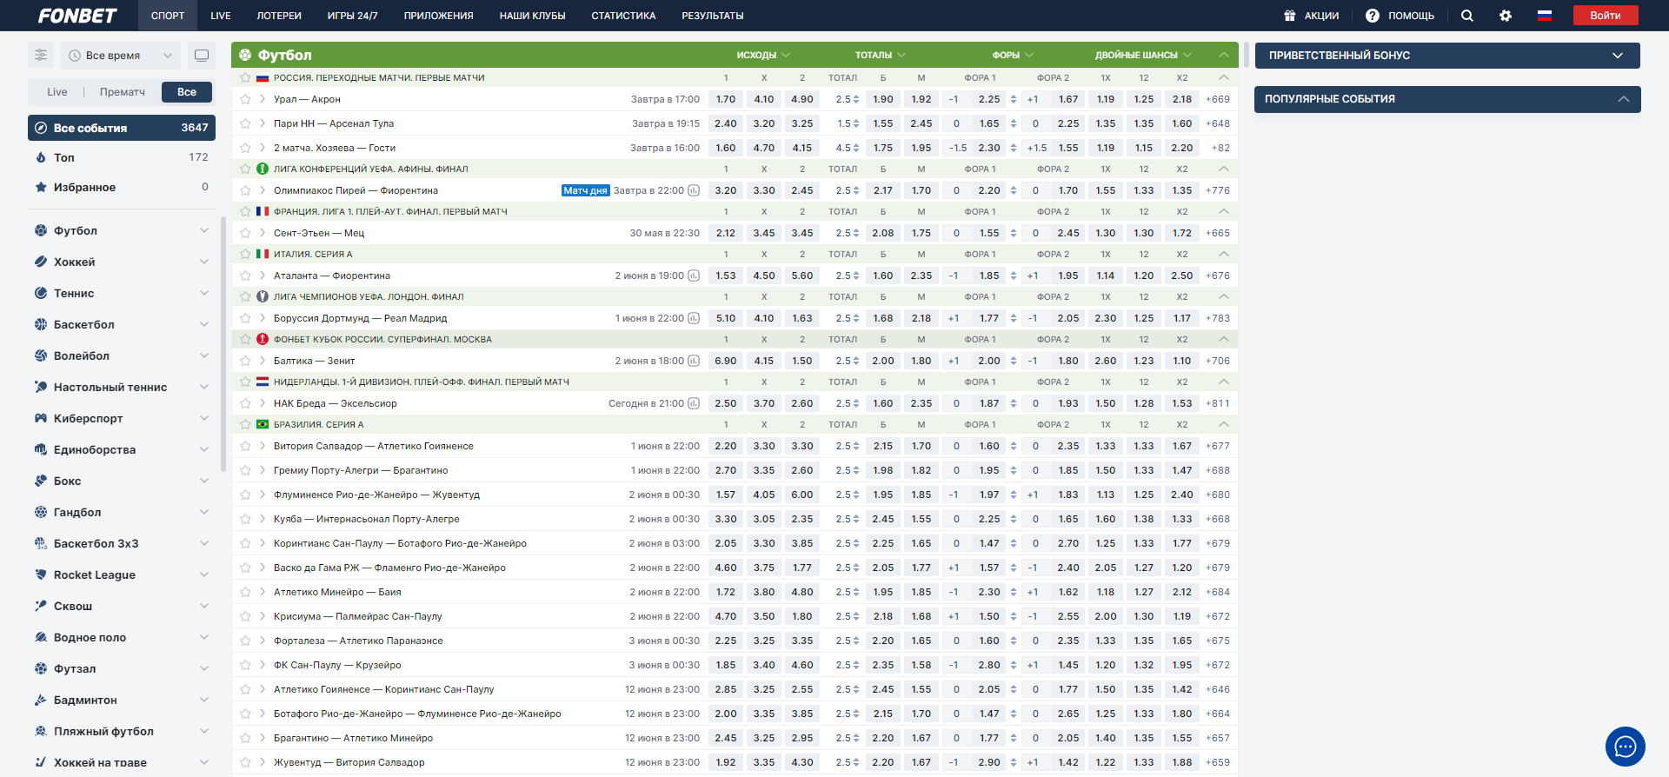Open the Форы column dropdown

[x=1013, y=55]
